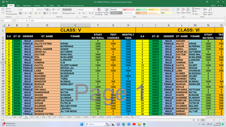Apply the Good cell style
Image resolution: width=226 pixels, height=127 pixels.
tap(141, 10)
